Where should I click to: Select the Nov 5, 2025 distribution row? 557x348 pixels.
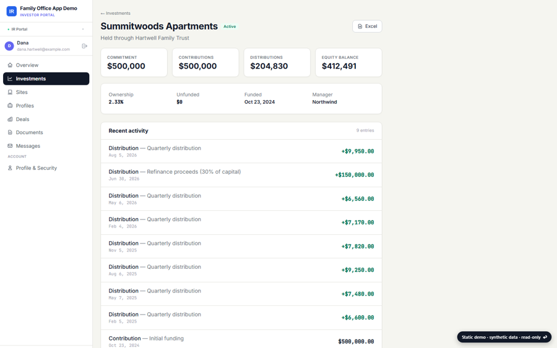(x=241, y=247)
